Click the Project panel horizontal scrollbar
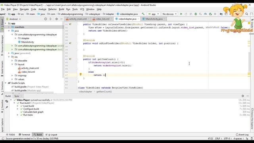 (x=29, y=93)
